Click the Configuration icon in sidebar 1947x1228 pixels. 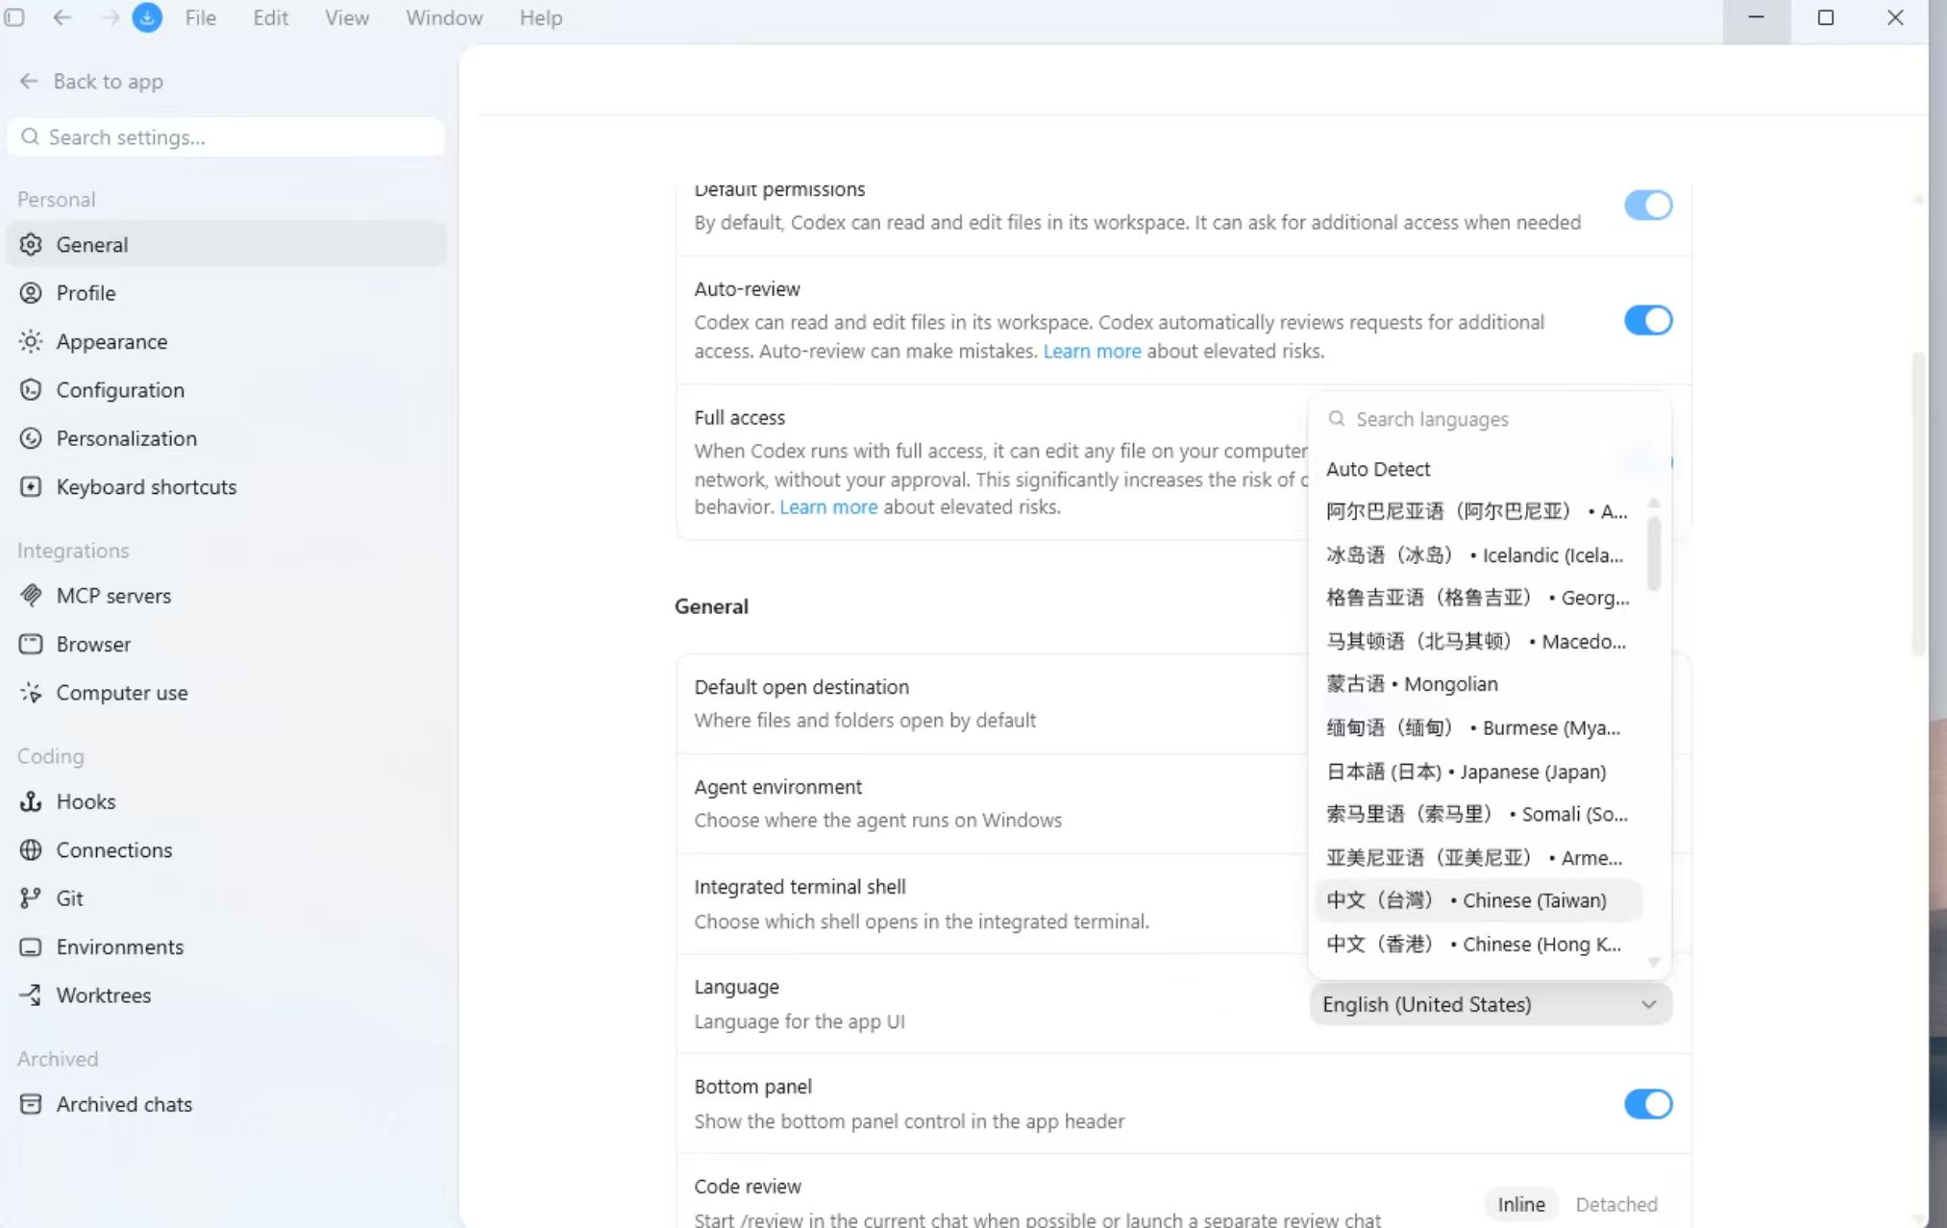(31, 390)
